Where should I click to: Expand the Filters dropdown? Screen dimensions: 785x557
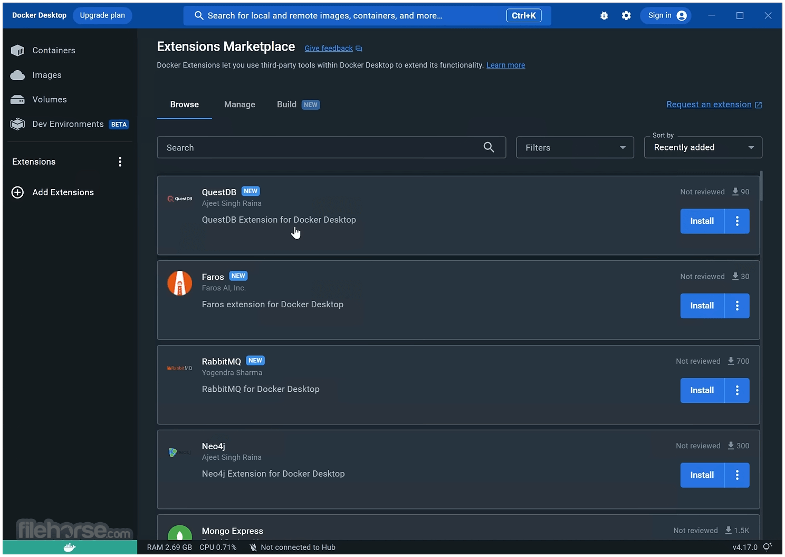coord(575,147)
